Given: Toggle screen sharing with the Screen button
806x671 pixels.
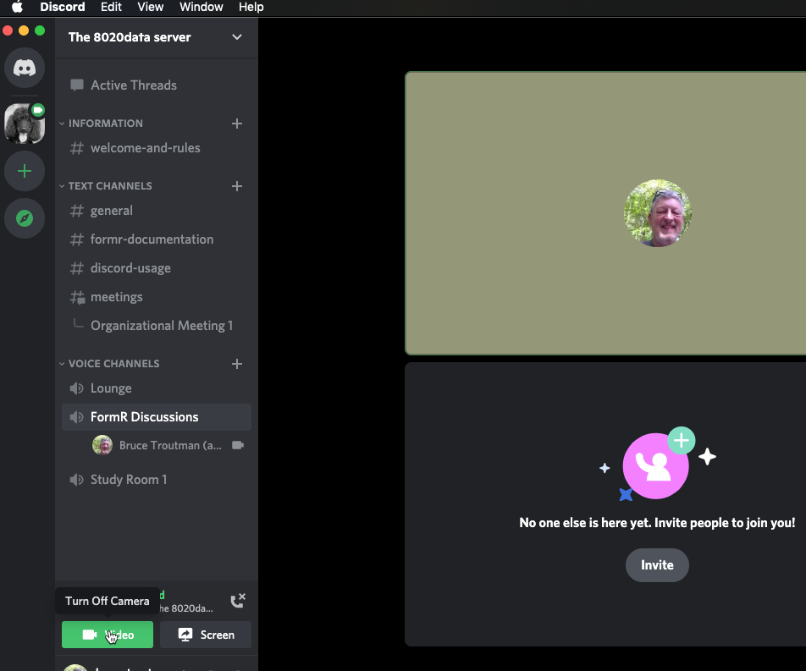Looking at the screenshot, I should pos(205,635).
